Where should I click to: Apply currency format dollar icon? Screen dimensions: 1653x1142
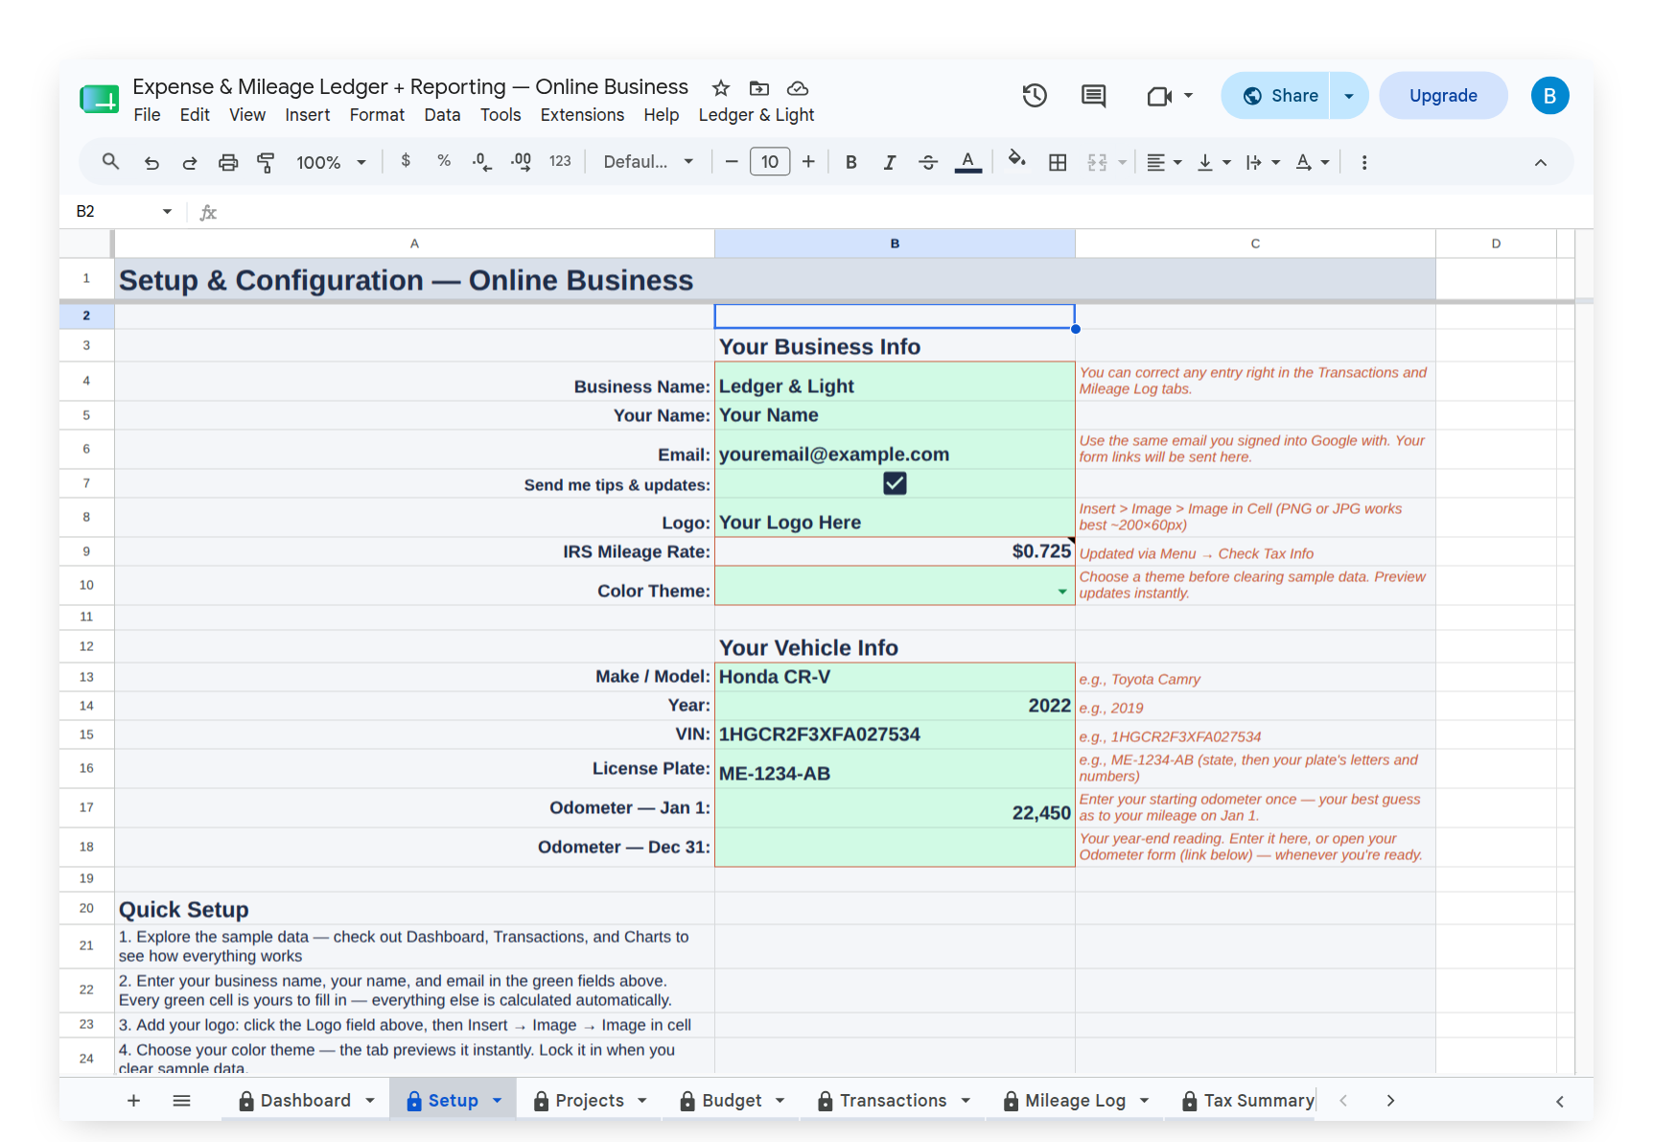click(x=406, y=161)
